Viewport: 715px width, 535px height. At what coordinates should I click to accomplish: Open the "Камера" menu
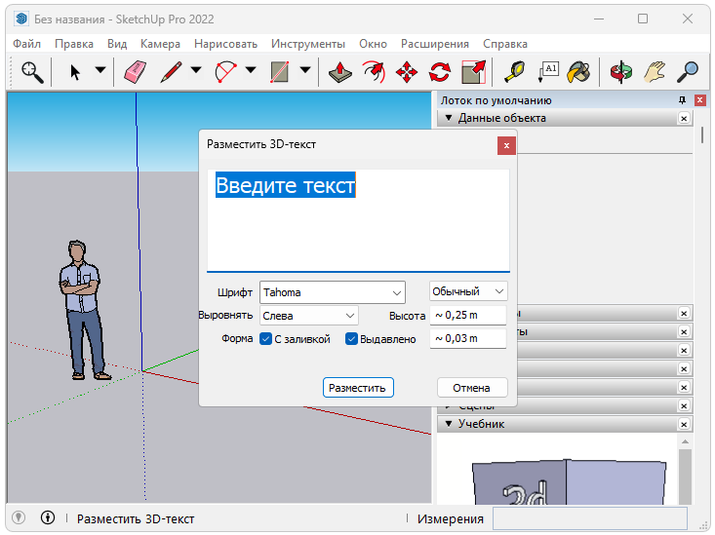click(160, 44)
